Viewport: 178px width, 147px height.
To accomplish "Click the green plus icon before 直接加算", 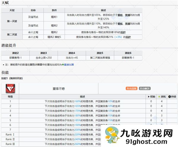I will [63, 64].
